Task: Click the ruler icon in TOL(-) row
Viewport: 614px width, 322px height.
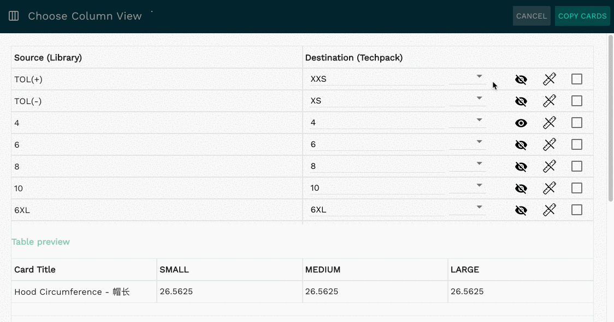Action: pyautogui.click(x=550, y=101)
